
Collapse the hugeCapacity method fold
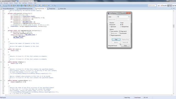coord(5,31)
